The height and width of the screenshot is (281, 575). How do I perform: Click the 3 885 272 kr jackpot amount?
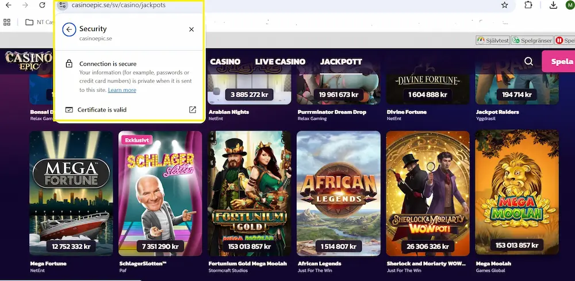(250, 94)
